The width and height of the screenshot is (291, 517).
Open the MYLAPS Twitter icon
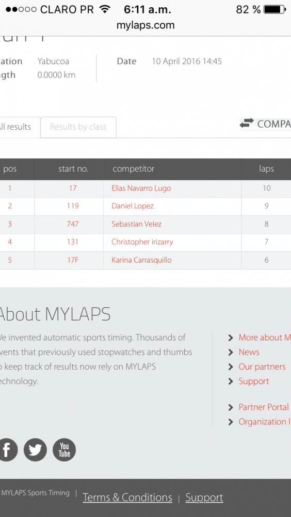click(x=35, y=450)
